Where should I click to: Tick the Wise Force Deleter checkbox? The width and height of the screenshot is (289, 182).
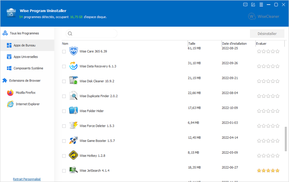point(64,126)
